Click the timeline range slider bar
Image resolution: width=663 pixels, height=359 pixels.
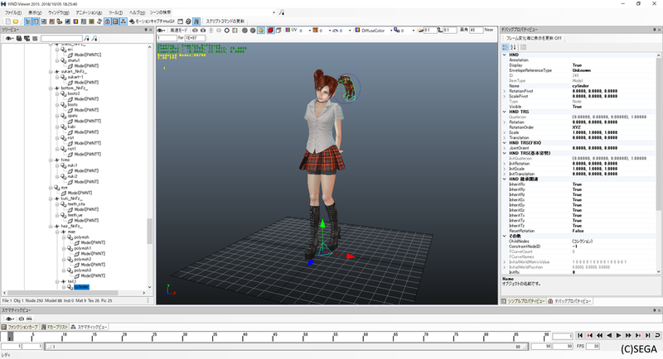(x=288, y=347)
